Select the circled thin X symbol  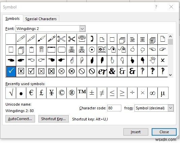pyautogui.click(x=61, y=71)
